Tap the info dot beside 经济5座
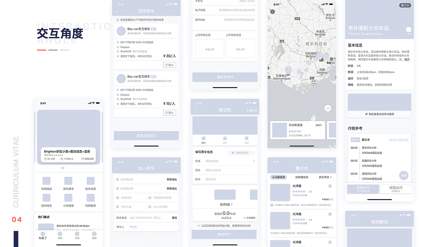 click(232, 205)
